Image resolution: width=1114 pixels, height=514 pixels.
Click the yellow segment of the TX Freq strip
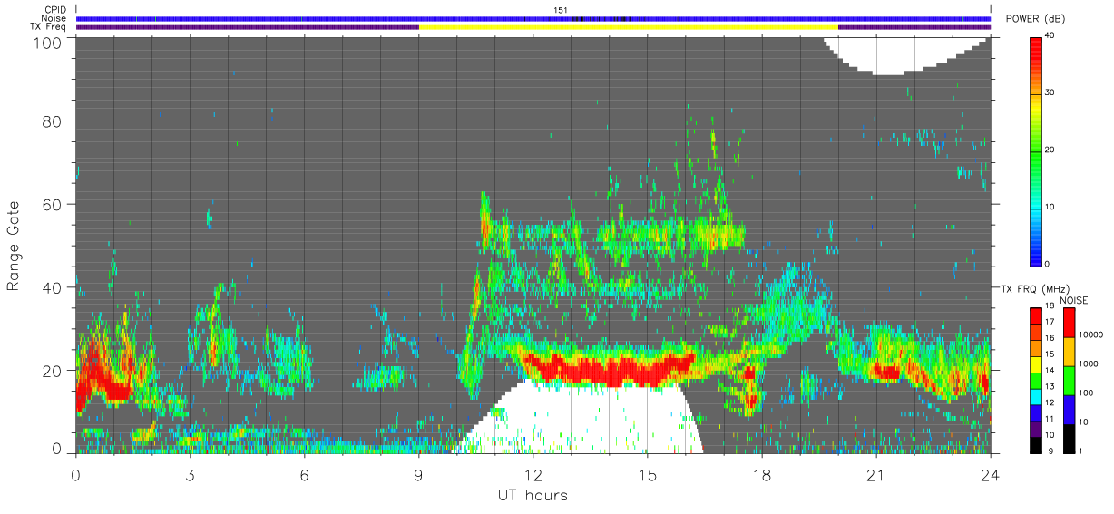(628, 27)
